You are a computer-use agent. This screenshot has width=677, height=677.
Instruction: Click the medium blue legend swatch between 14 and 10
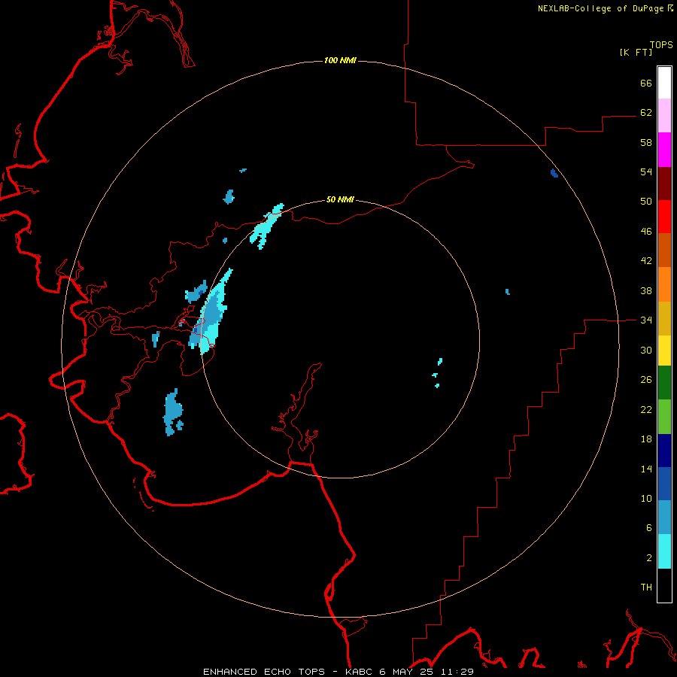[x=664, y=484]
